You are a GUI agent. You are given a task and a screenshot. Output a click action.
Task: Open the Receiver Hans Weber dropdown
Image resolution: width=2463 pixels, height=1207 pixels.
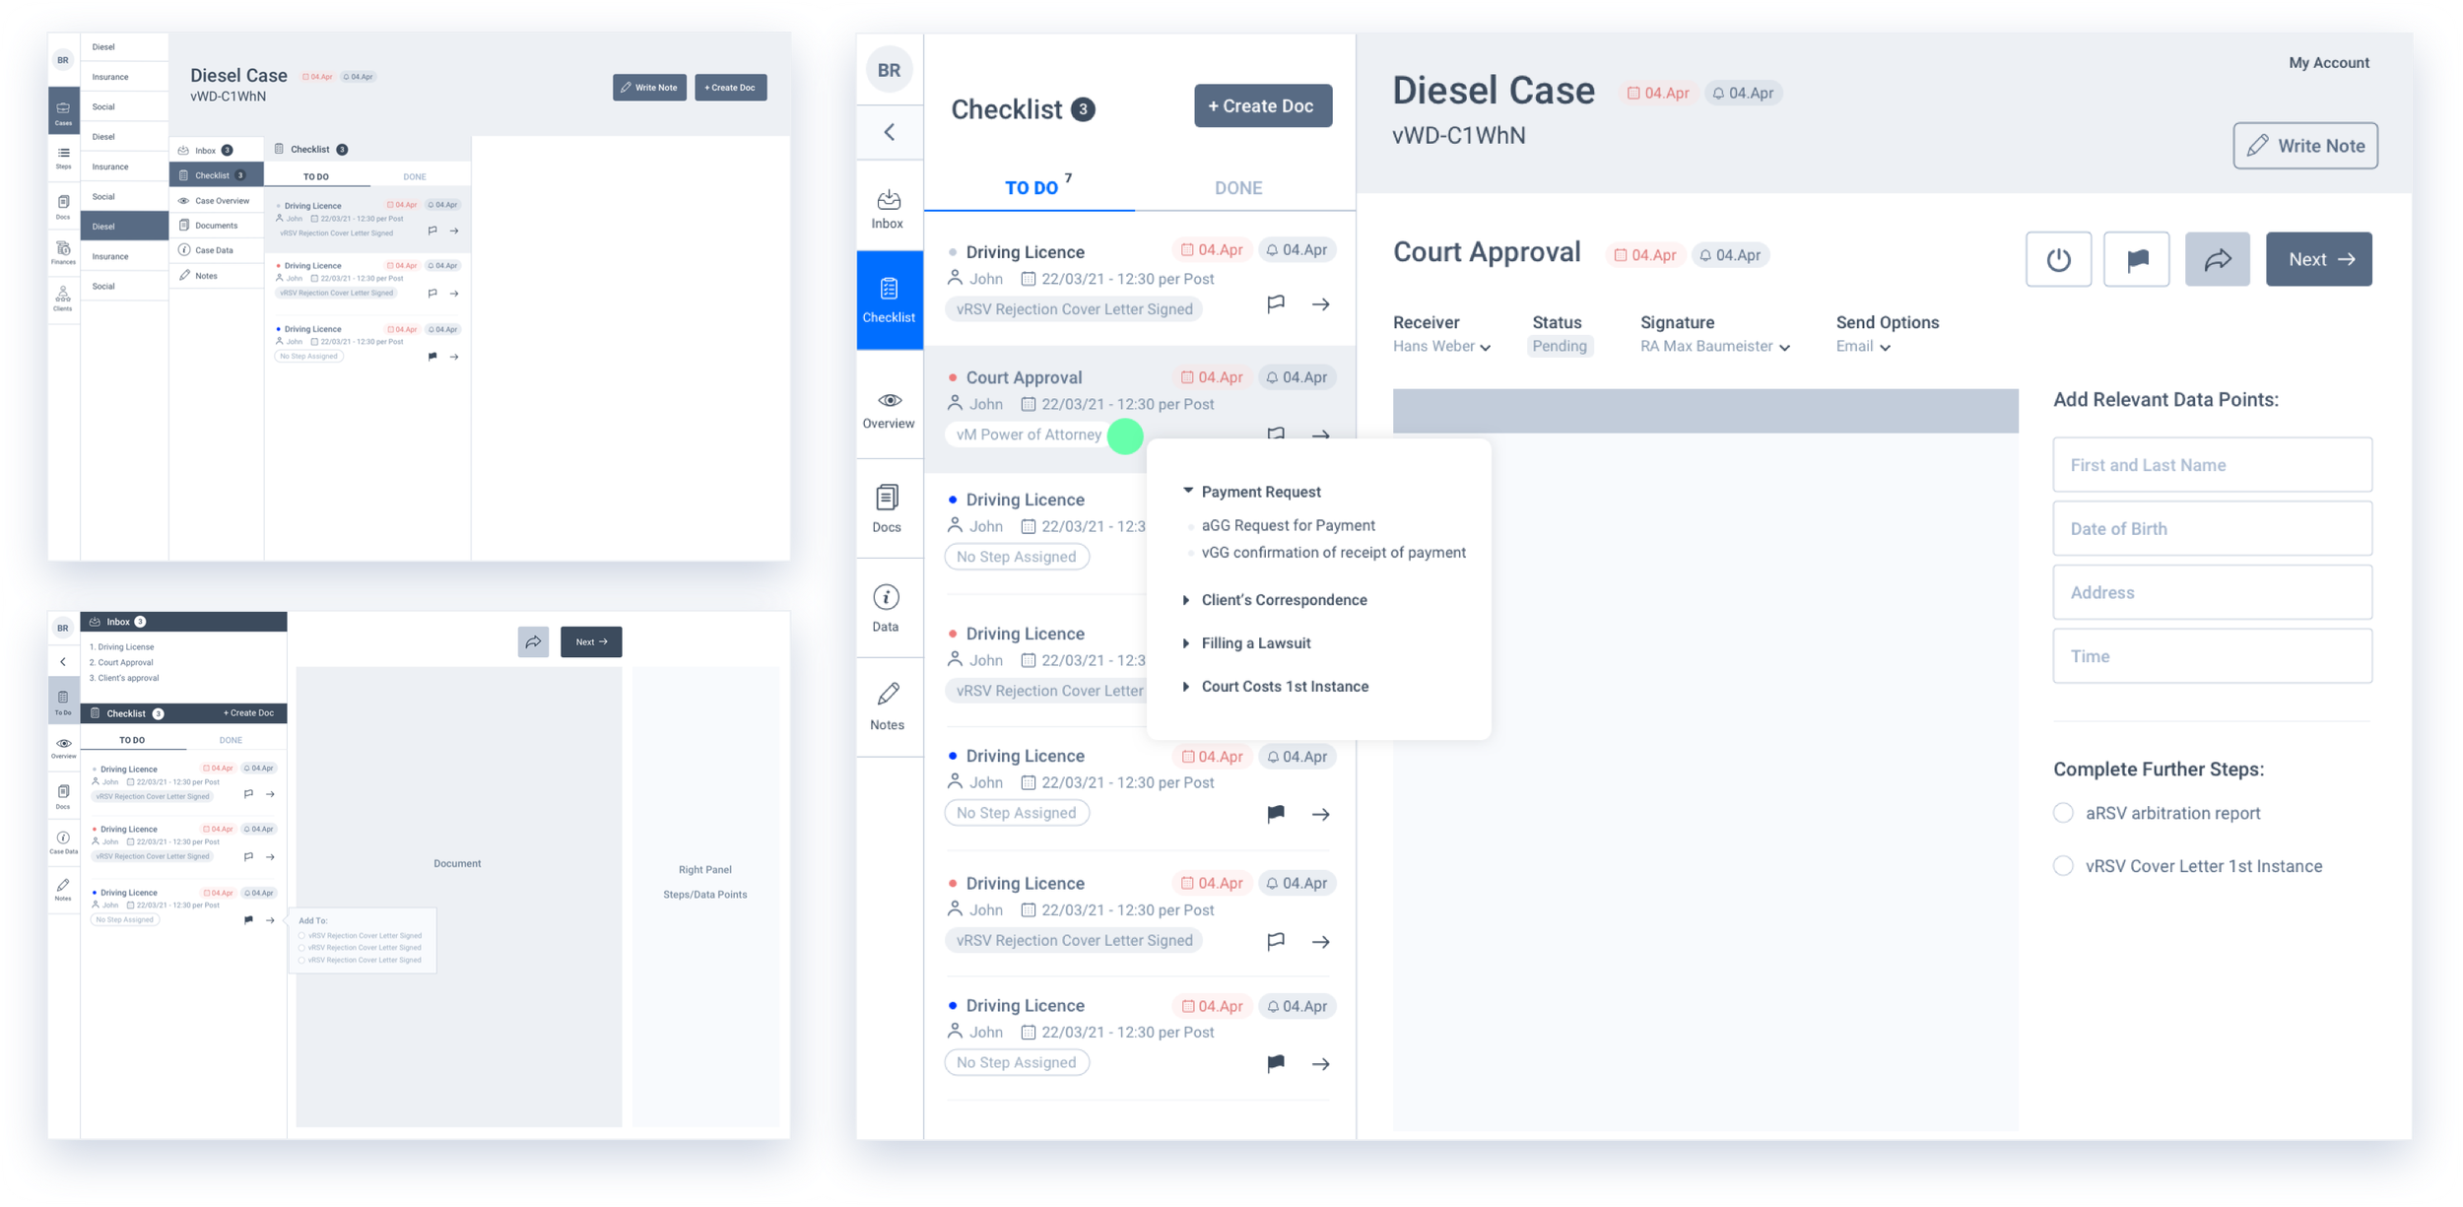[1441, 347]
